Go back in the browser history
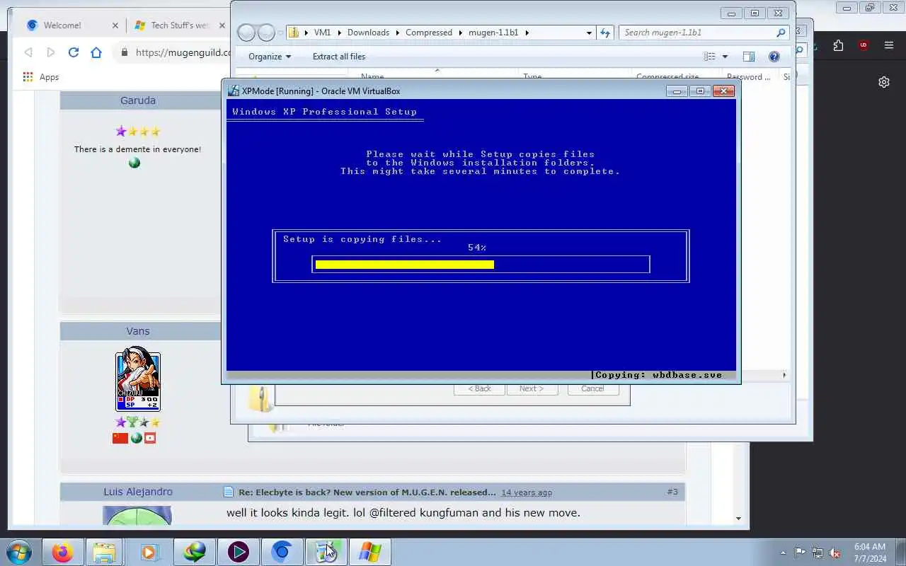This screenshot has width=906, height=566. (28, 52)
